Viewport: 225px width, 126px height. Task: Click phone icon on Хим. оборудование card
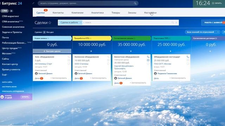pos(69,57)
